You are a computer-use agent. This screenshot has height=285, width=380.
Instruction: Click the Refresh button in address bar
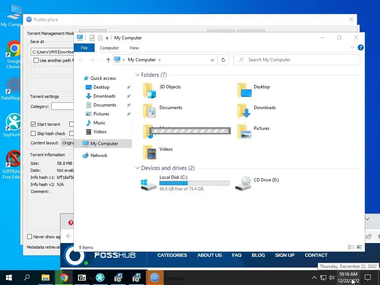pyautogui.click(x=223, y=60)
